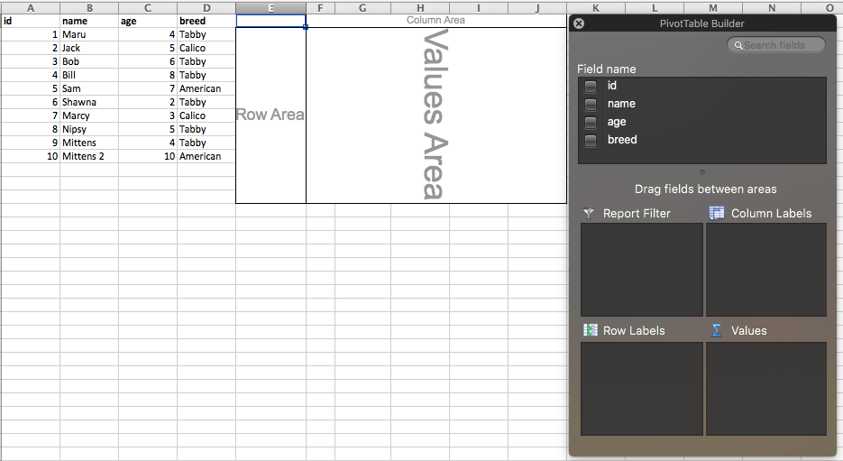The height and width of the screenshot is (461, 843).
Task: Check the breed field checkbox
Action: pos(591,140)
